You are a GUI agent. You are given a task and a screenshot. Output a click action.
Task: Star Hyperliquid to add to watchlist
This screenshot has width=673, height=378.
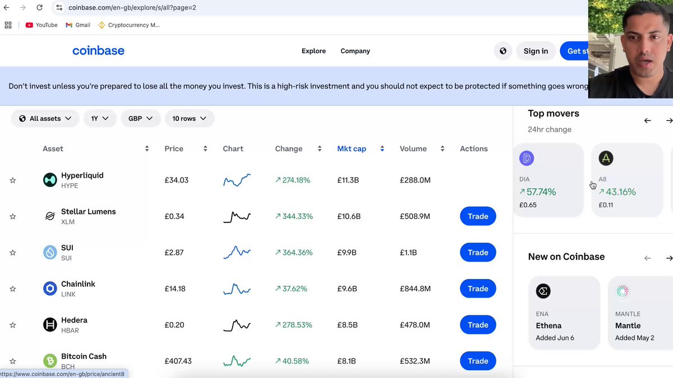[13, 180]
